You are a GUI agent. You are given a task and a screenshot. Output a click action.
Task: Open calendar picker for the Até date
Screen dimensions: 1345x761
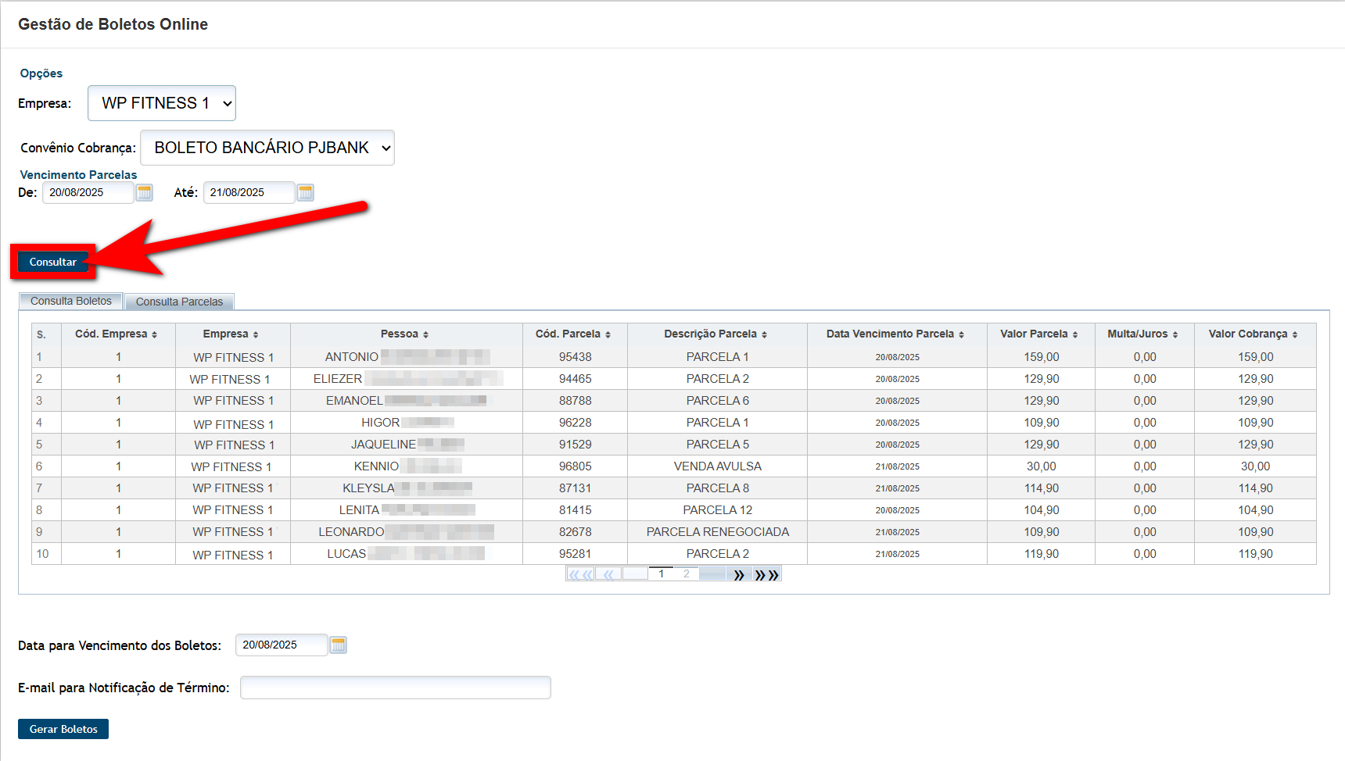point(306,192)
